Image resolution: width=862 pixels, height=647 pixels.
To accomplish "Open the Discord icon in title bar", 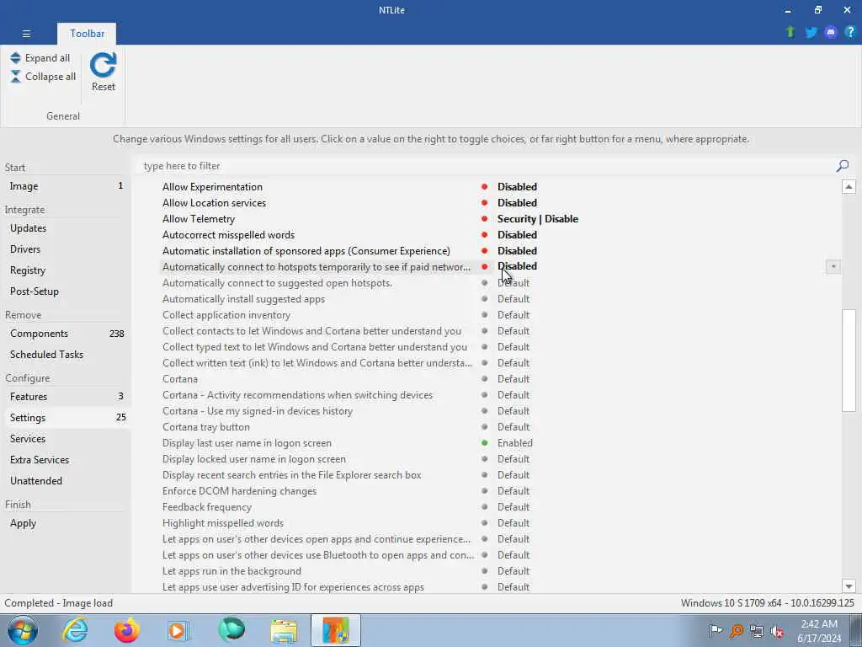I will tap(831, 33).
